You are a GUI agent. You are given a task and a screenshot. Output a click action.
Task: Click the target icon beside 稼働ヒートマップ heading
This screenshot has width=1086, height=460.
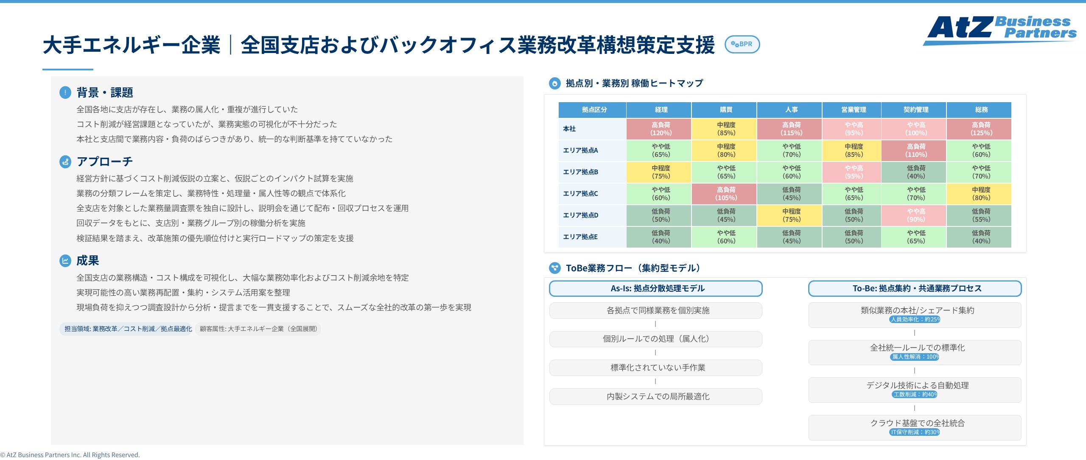click(556, 83)
